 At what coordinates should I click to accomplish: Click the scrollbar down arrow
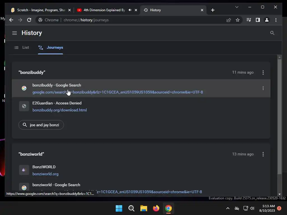279,194
